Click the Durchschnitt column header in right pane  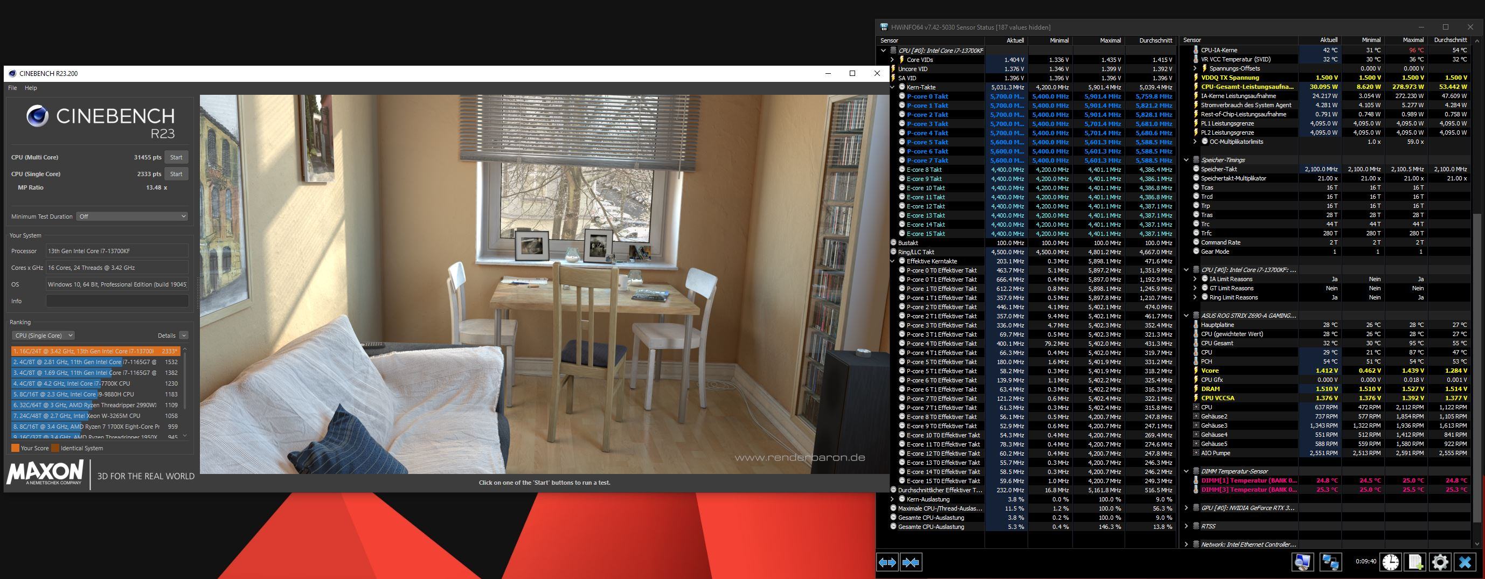pos(1449,40)
